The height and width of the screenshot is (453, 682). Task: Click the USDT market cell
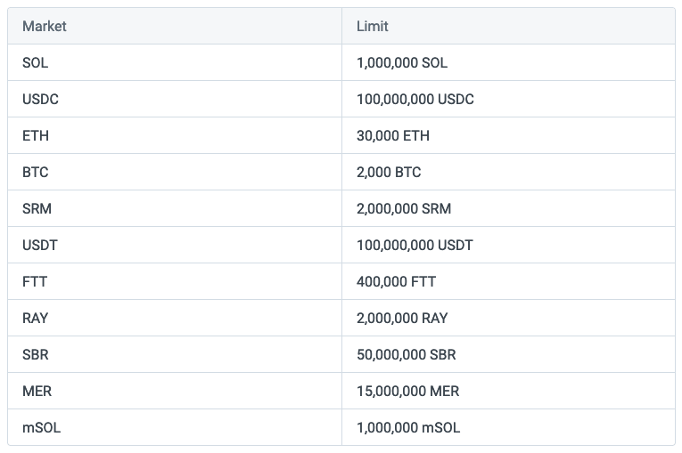(x=175, y=245)
